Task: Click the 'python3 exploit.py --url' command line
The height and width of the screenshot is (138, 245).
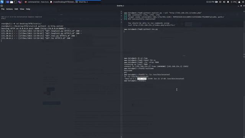Action: coord(163,13)
